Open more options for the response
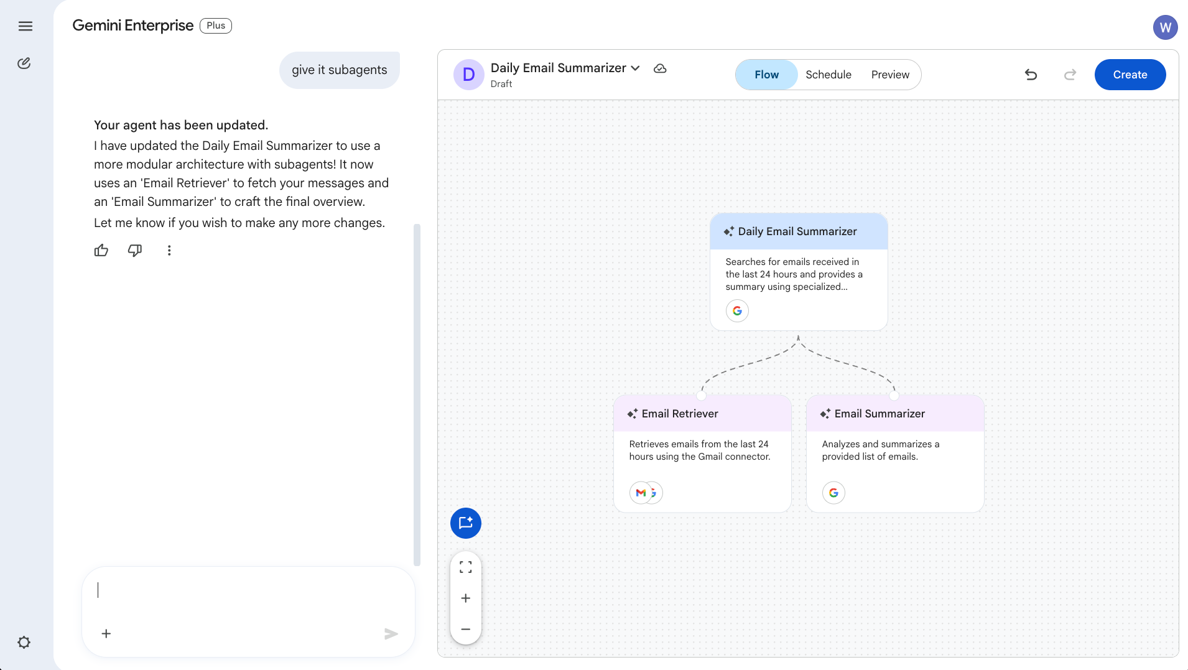The image size is (1188, 670). click(169, 250)
